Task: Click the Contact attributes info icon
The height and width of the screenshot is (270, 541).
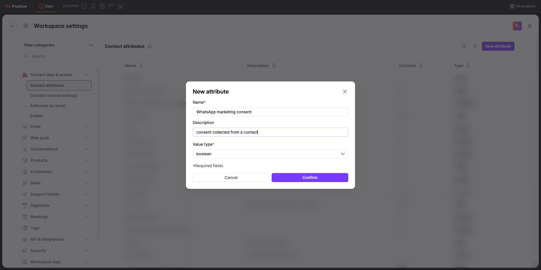Action: point(150,47)
